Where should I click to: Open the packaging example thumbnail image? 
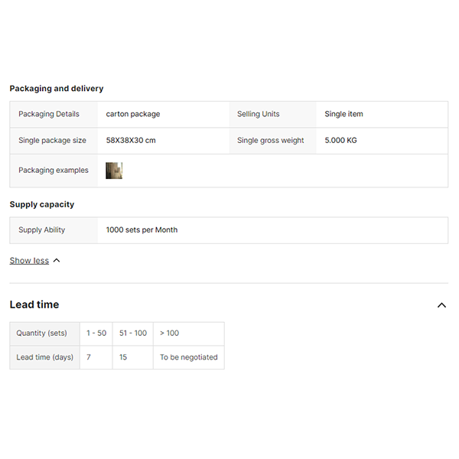point(114,171)
